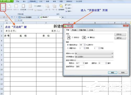This screenshot has height=95, width=131.
Task: Open the WPS 表格 application menu dropdown
Action: [x=13, y=1]
